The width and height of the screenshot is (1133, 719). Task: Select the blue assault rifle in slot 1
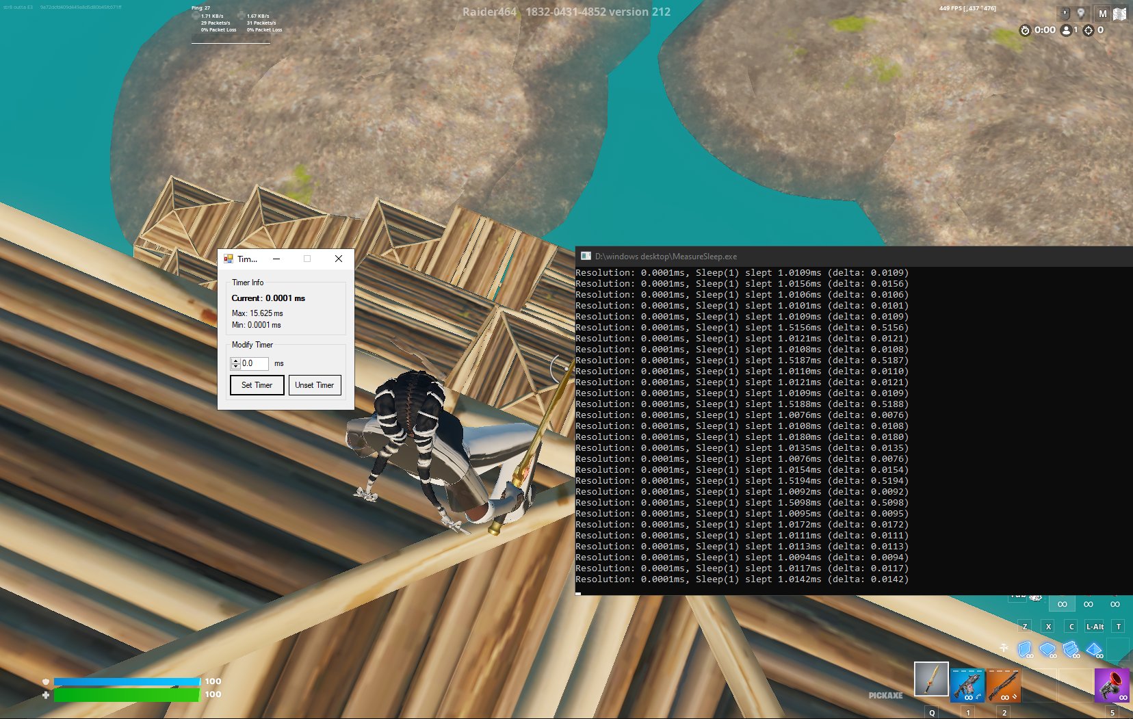(967, 685)
